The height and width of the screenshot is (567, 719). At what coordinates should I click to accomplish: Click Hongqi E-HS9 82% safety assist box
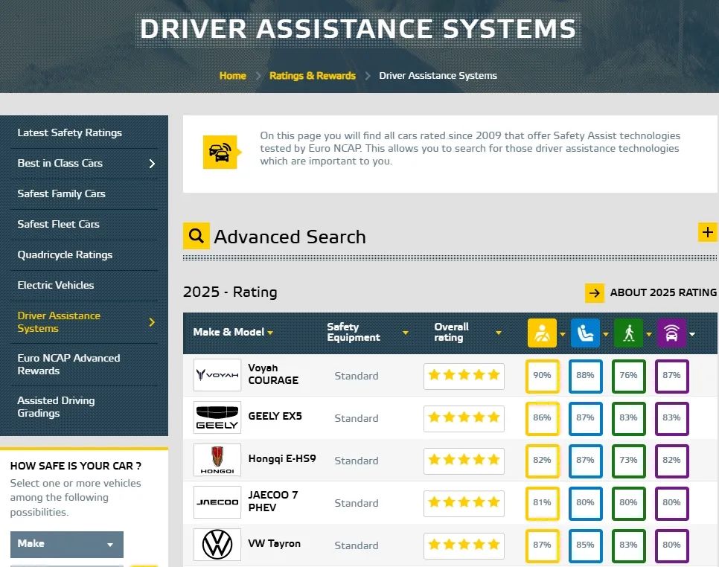(x=672, y=461)
